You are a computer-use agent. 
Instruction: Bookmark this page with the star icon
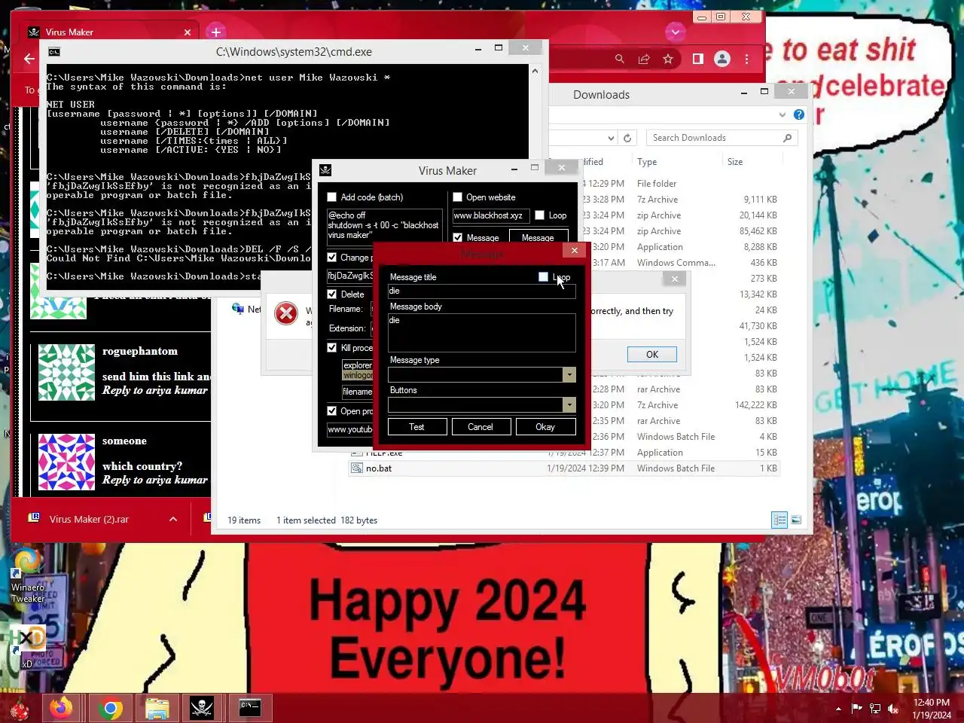668,59
